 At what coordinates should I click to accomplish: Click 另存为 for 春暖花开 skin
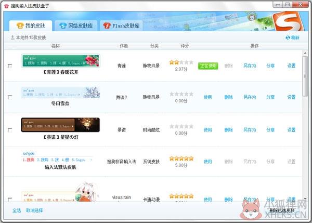point(250,66)
